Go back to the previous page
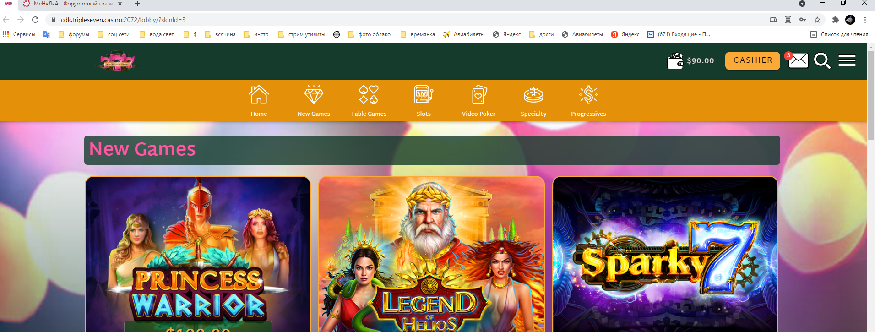 pyautogui.click(x=6, y=20)
